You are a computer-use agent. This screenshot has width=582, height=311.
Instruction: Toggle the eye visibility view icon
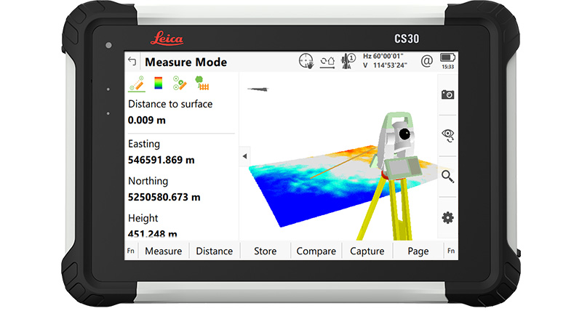[x=447, y=136]
